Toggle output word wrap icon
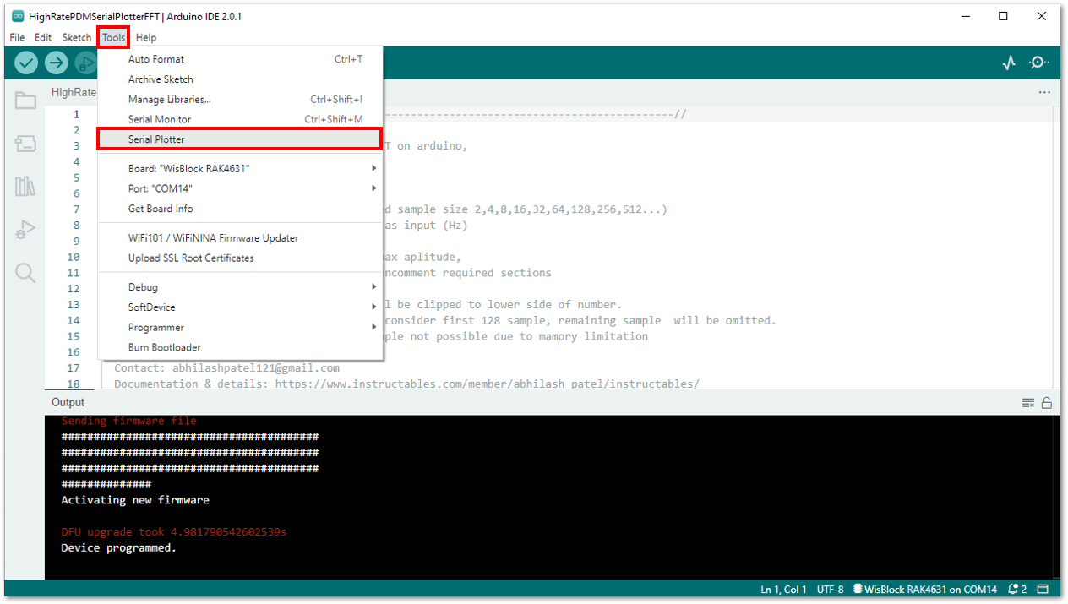 (1028, 403)
